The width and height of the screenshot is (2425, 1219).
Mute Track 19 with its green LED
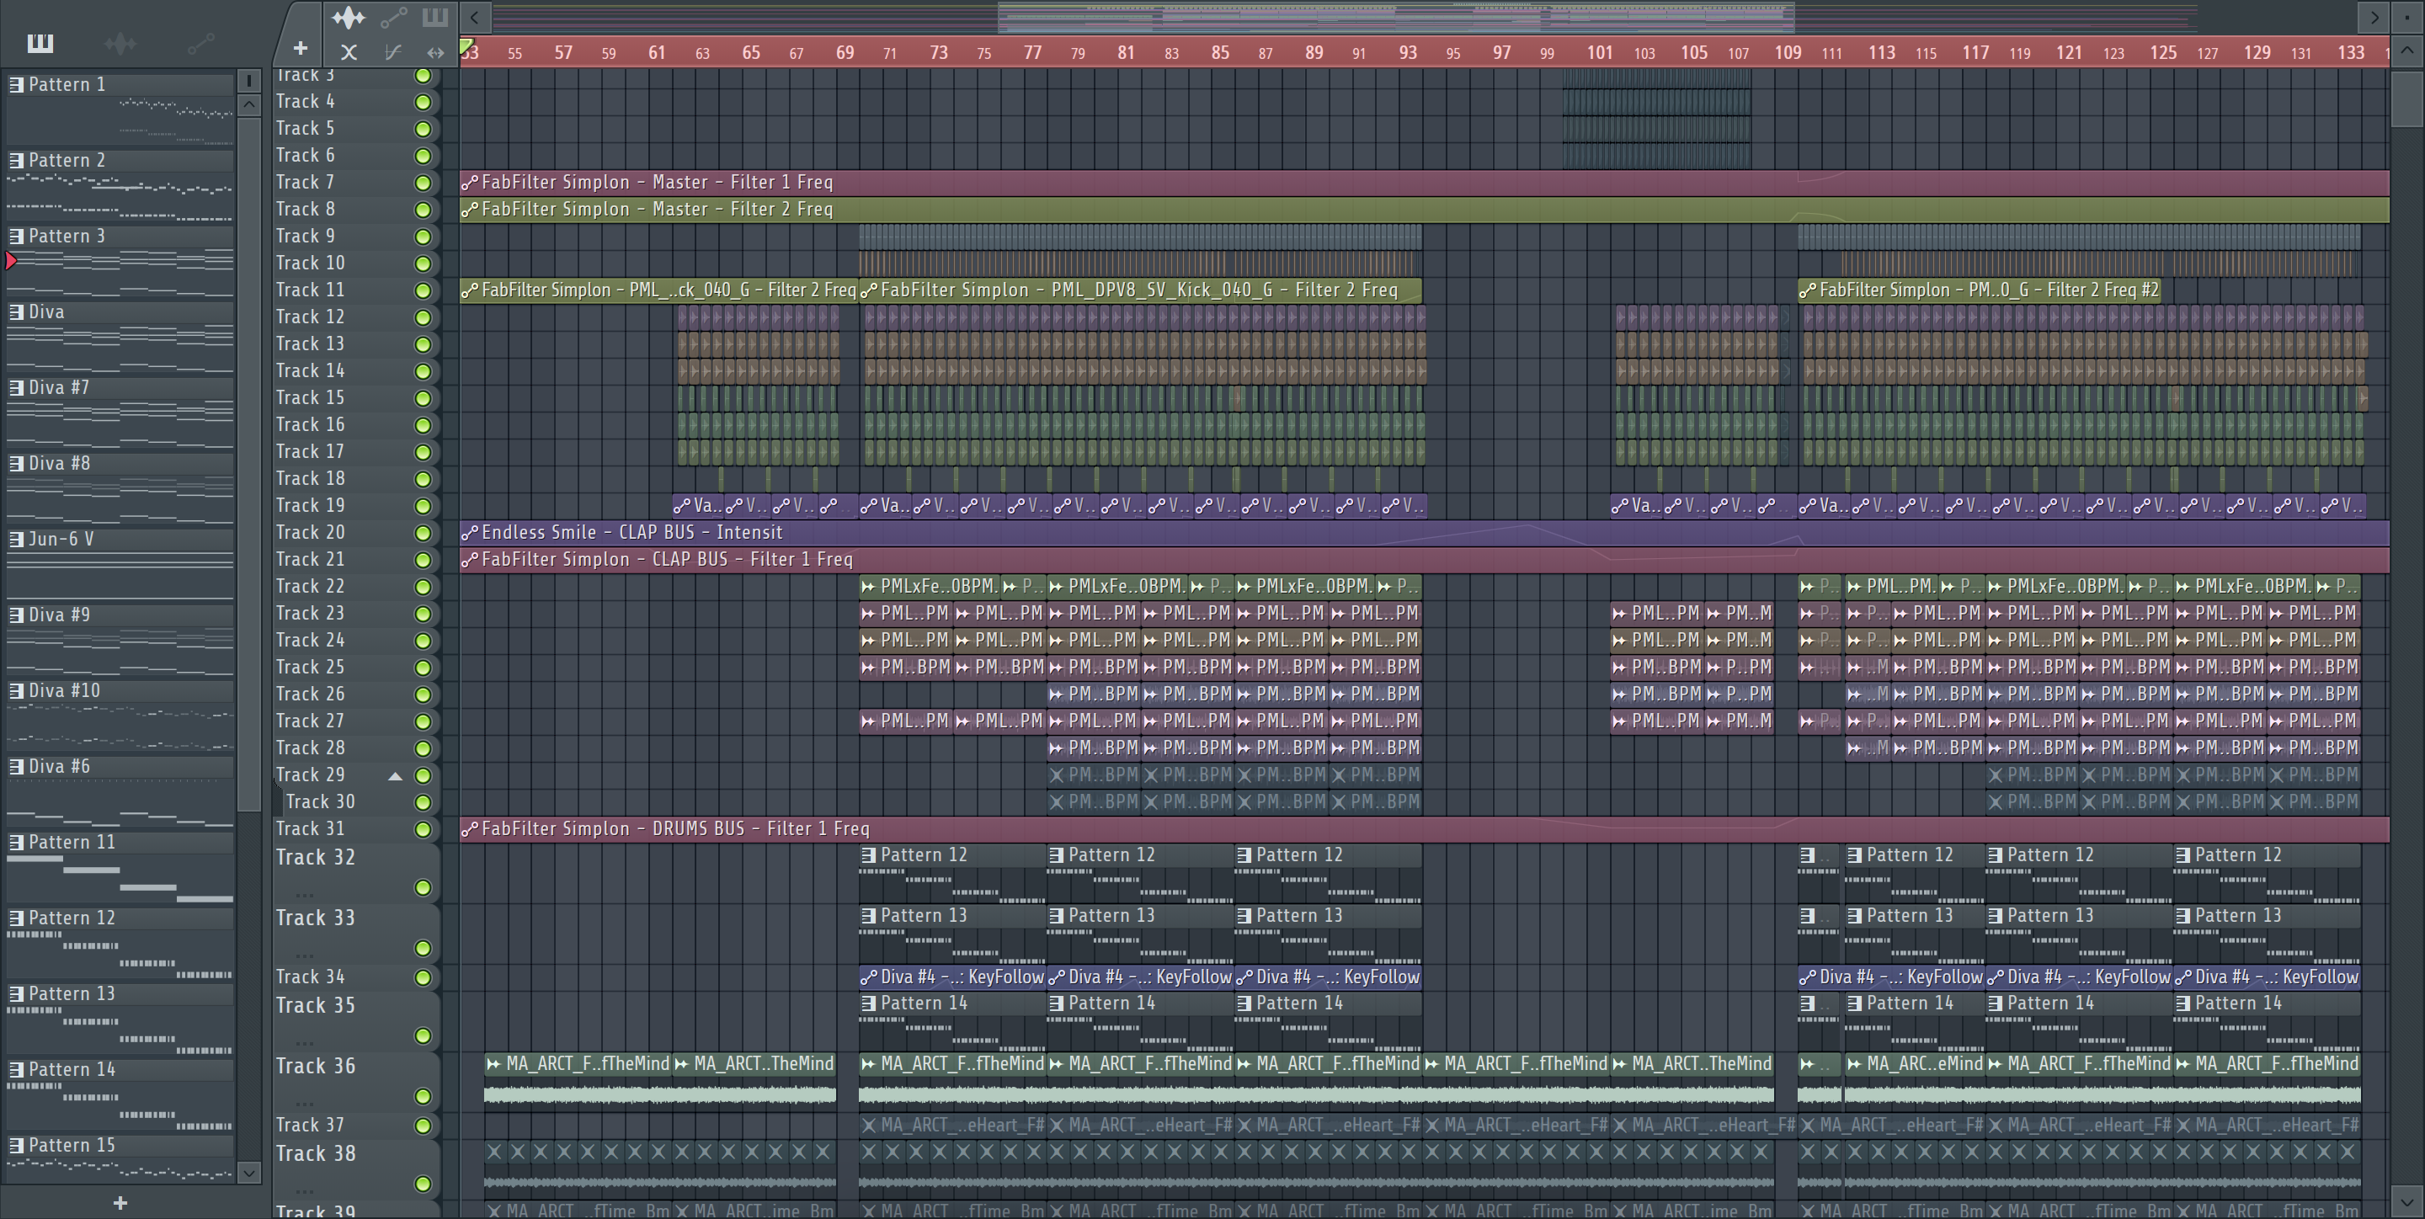click(424, 507)
